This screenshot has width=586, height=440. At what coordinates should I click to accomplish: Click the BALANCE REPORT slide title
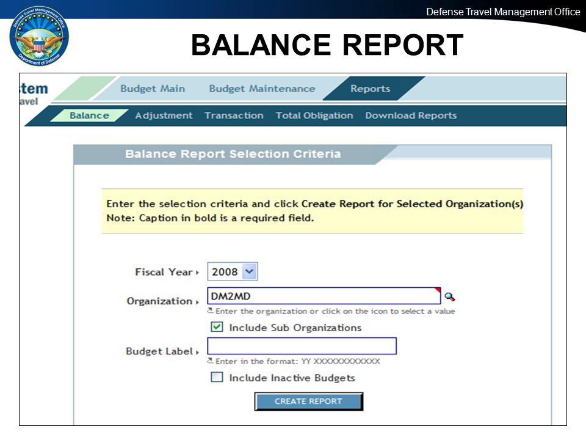327,45
